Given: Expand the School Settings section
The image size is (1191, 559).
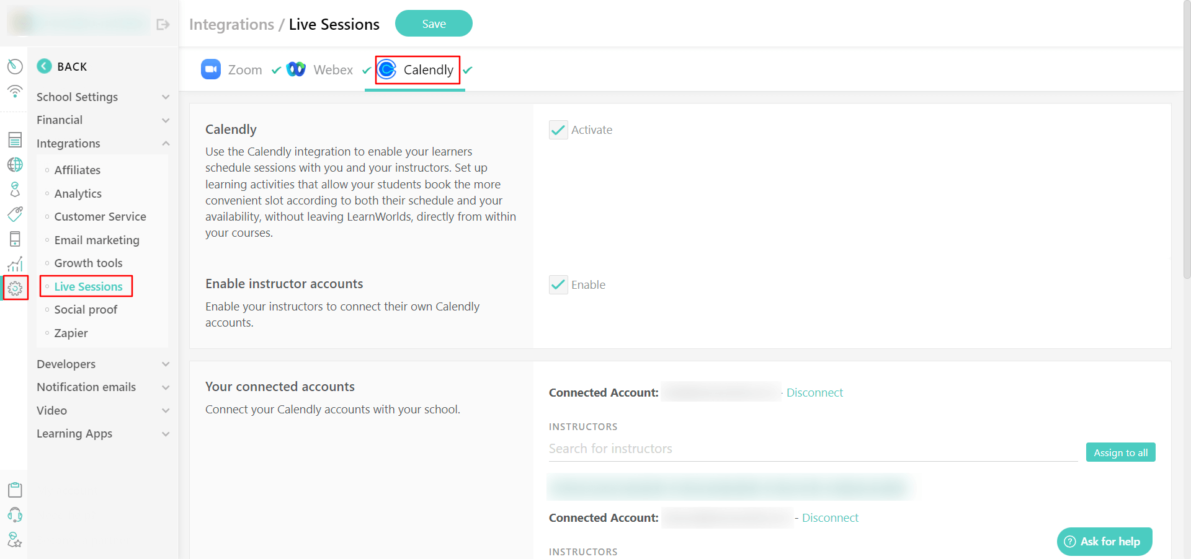Looking at the screenshot, I should 103,97.
